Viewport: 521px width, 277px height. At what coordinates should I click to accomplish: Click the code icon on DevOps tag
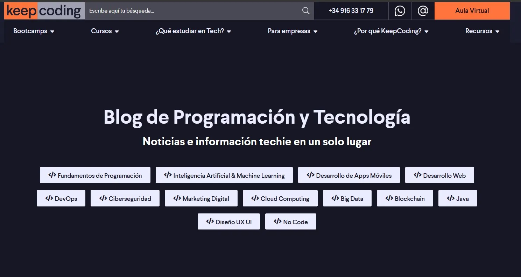(49, 198)
